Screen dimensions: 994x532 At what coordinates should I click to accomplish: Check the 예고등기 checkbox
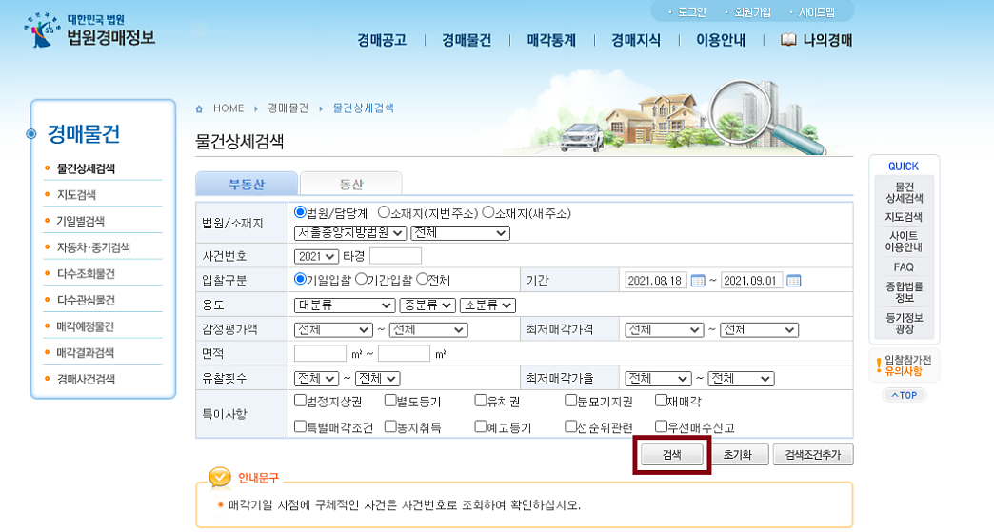481,426
